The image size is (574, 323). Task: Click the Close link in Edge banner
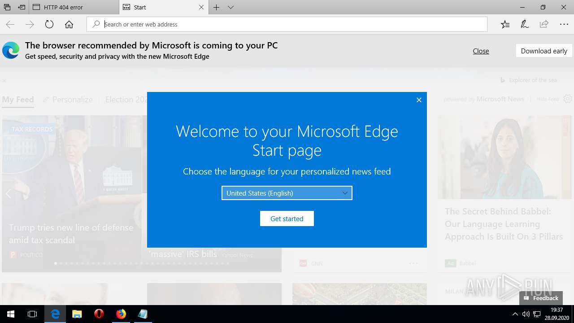tap(481, 51)
